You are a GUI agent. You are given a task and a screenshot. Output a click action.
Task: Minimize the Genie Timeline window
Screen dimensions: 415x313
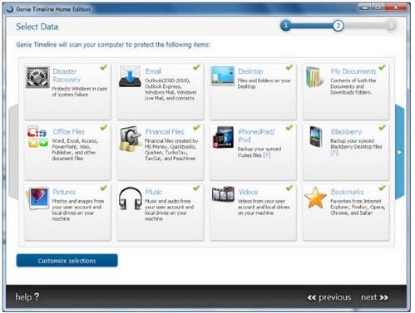click(x=365, y=7)
